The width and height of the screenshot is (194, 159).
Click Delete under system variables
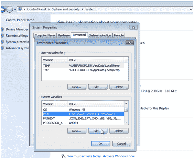pos(119,131)
